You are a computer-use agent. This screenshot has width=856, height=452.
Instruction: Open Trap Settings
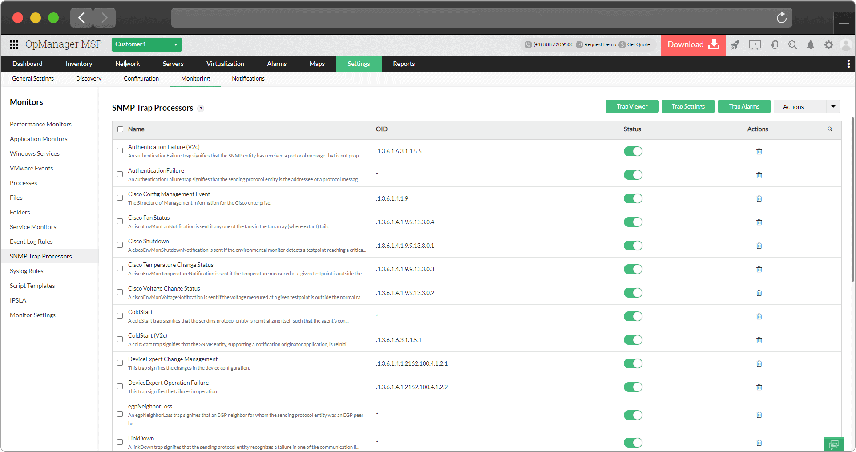click(x=688, y=107)
